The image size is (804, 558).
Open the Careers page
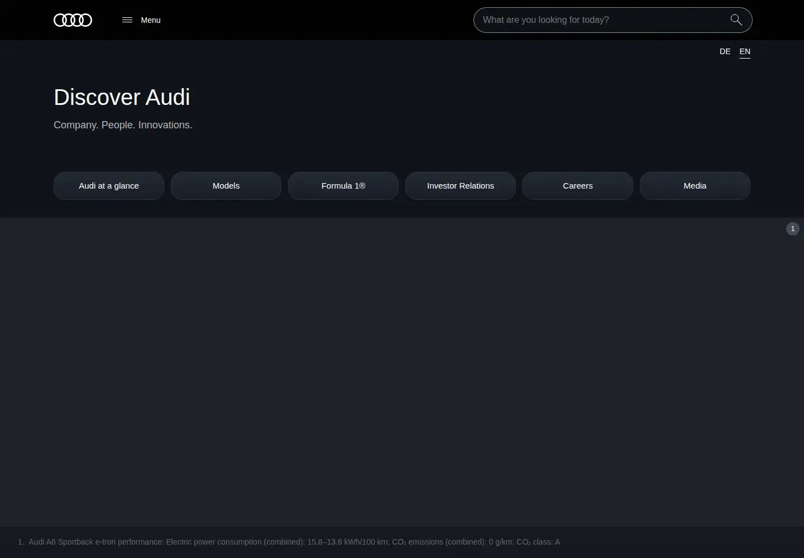[578, 186]
